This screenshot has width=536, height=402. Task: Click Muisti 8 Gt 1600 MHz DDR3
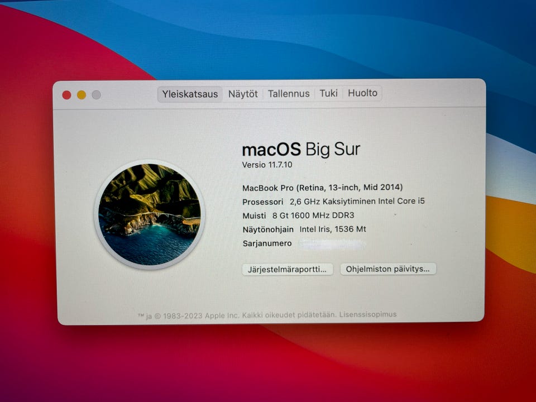tap(298, 216)
